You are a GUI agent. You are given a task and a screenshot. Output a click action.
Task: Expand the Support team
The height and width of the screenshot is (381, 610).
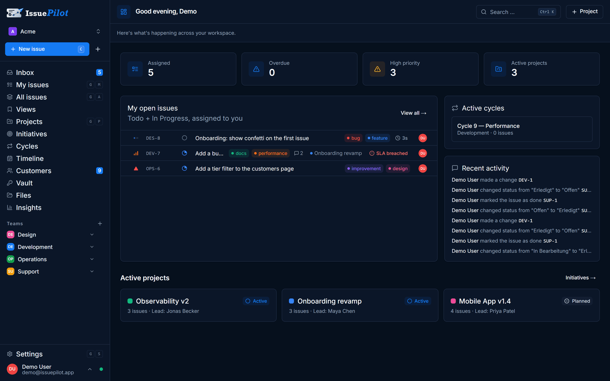[92, 271]
